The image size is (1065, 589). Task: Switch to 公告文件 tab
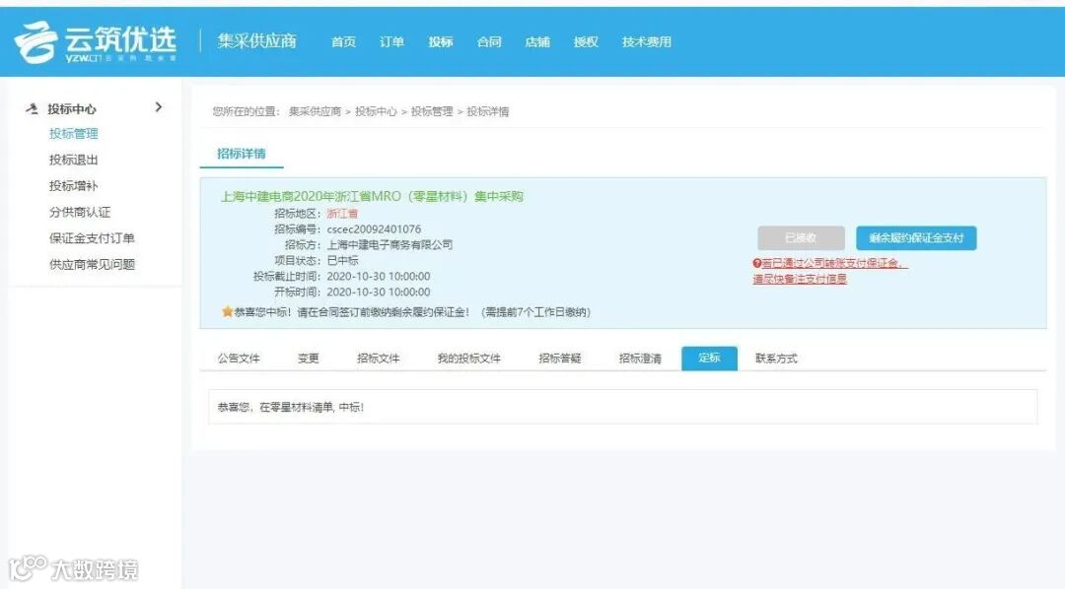coord(239,359)
